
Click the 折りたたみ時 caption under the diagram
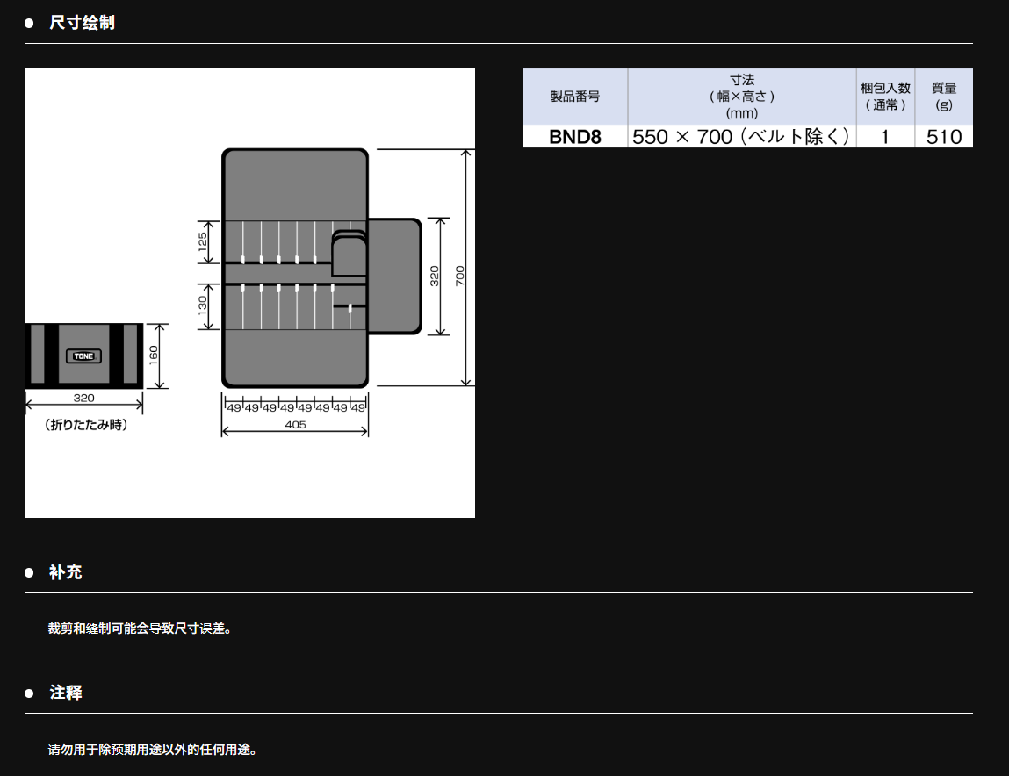(85, 425)
